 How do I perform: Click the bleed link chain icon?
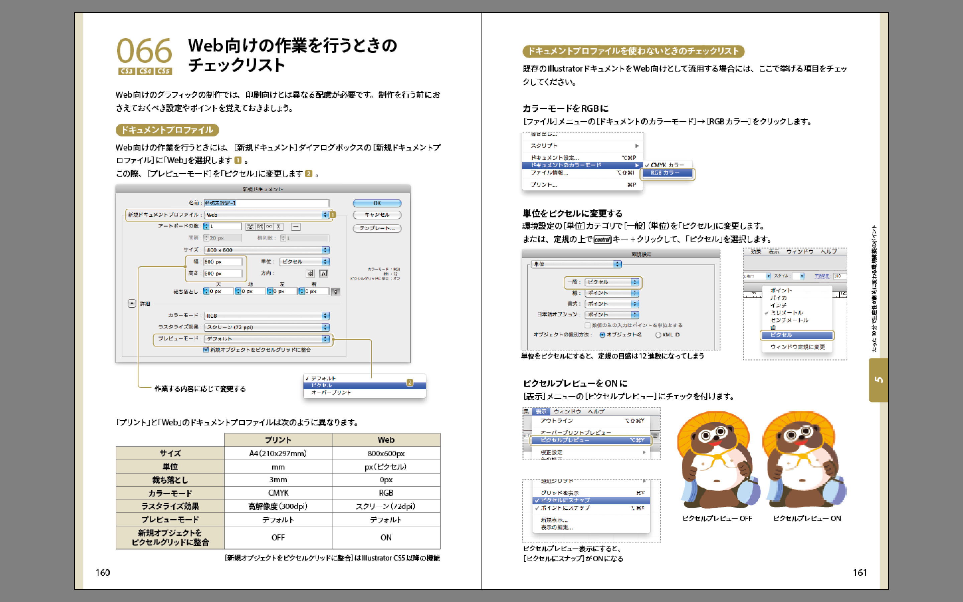click(x=335, y=292)
